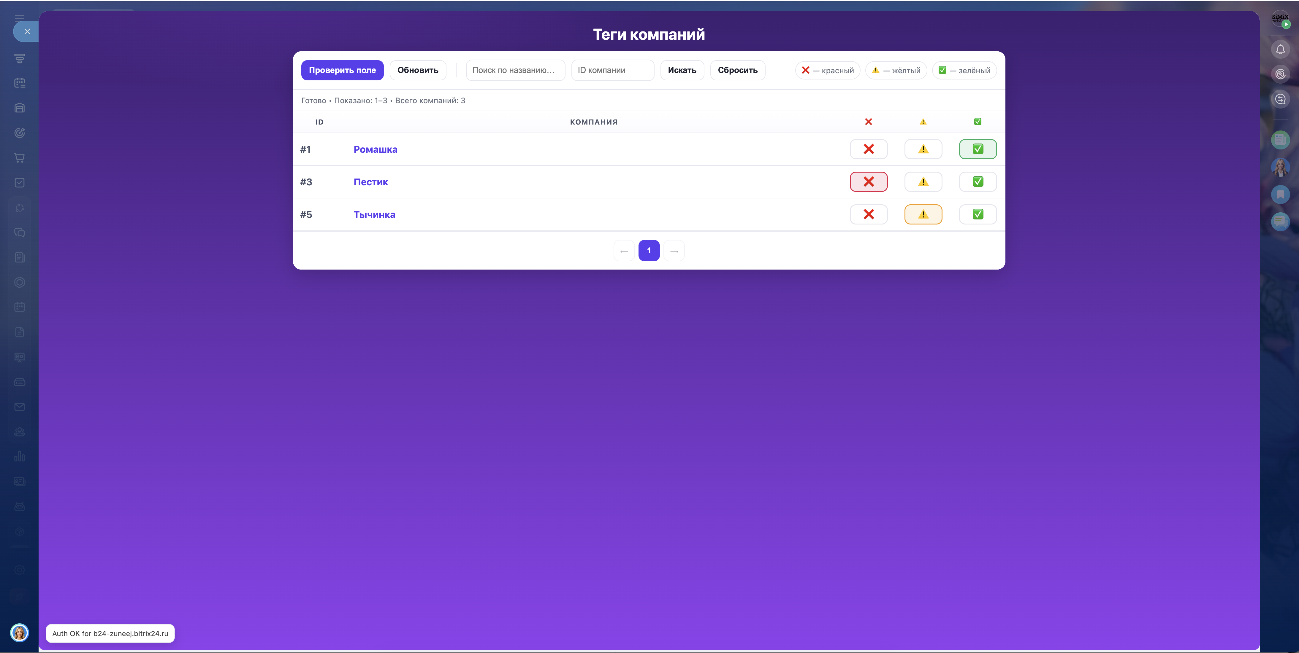Click the Сбросить button
The width and height of the screenshot is (1299, 653).
click(x=737, y=71)
